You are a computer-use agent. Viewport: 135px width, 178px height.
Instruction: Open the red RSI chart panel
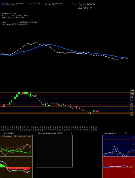[x=119, y=167]
